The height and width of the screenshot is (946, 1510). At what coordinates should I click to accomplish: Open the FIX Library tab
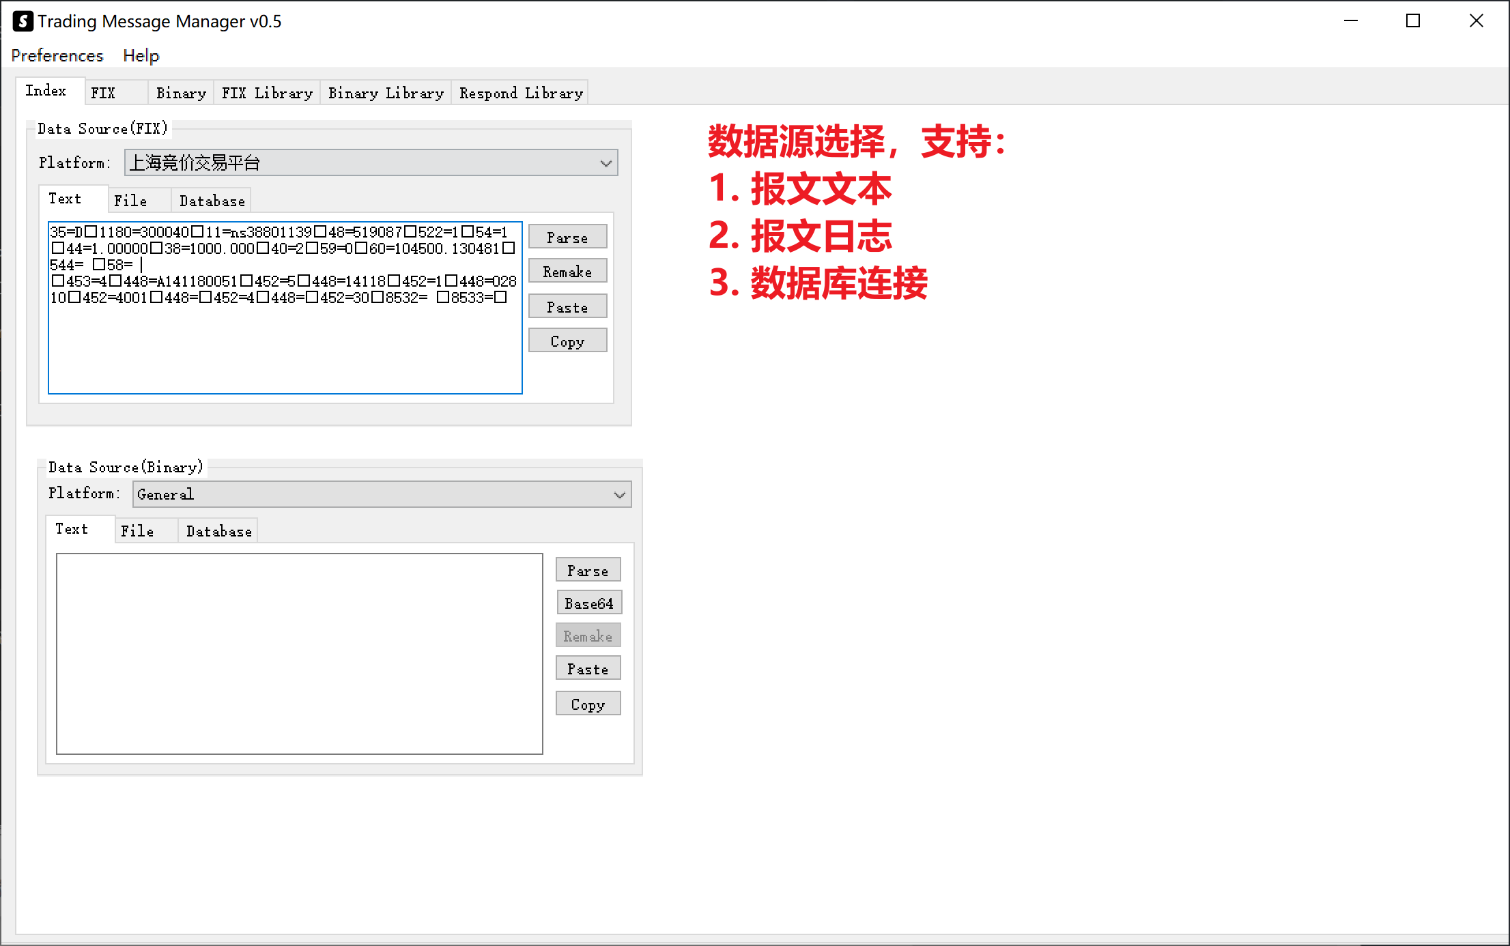coord(267,93)
